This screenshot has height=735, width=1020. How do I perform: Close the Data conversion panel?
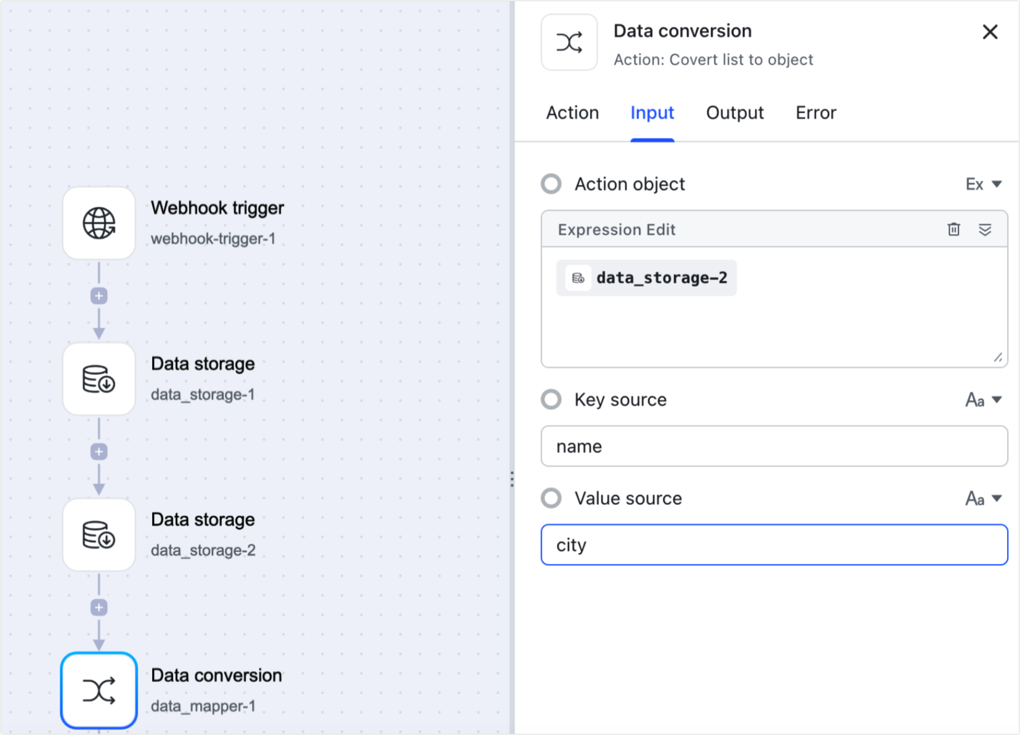click(x=990, y=32)
